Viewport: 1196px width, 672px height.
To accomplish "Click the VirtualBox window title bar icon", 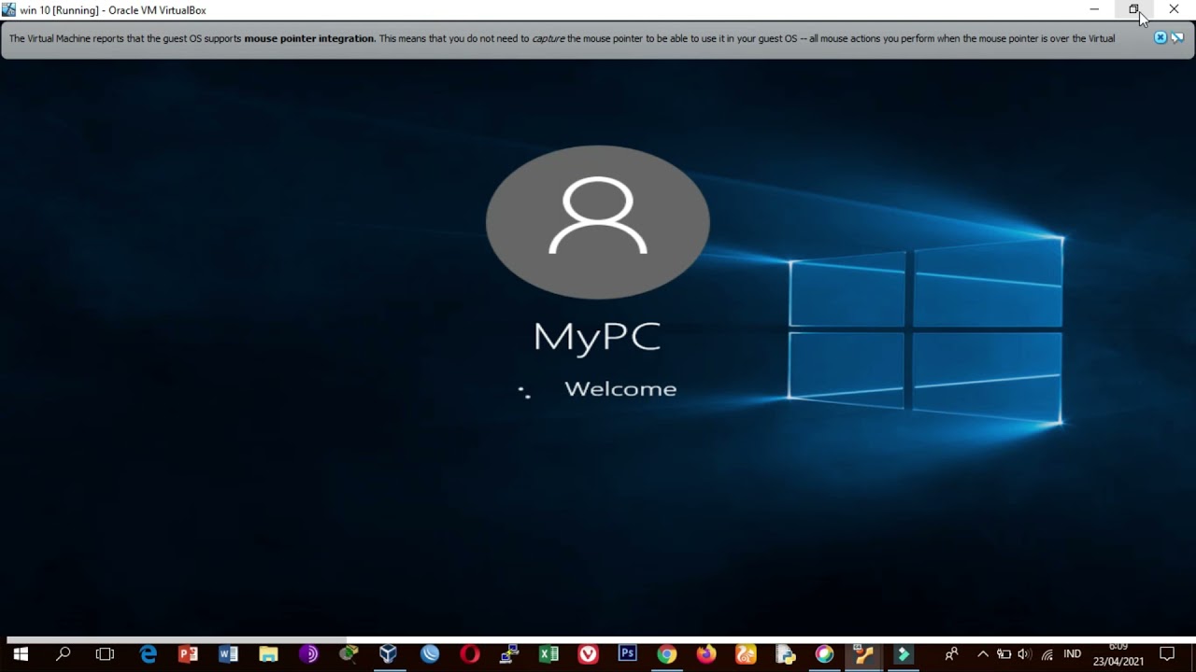I will tap(9, 10).
